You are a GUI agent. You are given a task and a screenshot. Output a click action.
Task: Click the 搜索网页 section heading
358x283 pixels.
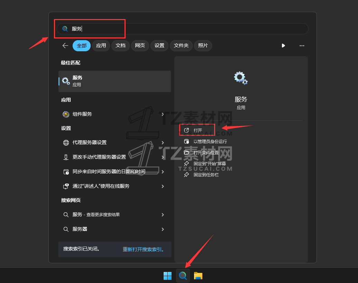coord(71,200)
